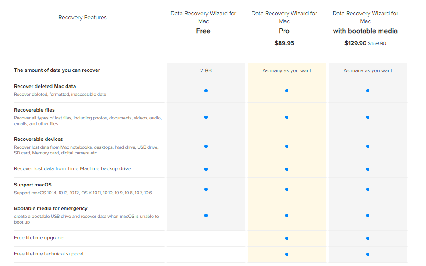426x266 pixels.
Task: Click the "Bootable media for emergency" title
Action: point(51,208)
